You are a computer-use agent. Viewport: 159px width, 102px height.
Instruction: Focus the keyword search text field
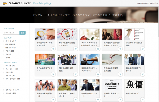11,33
